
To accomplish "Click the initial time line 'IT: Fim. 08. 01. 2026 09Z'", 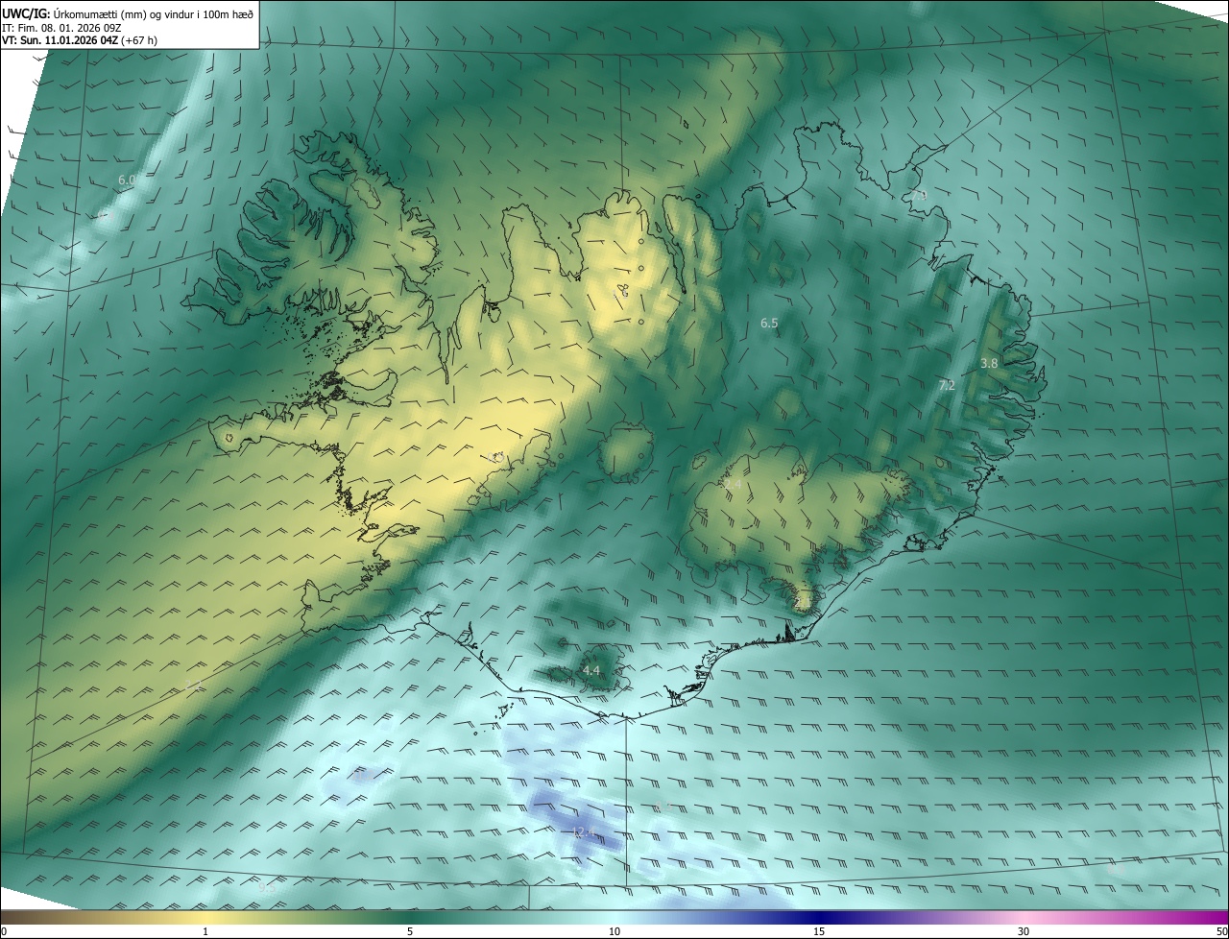I will click(x=62, y=28).
